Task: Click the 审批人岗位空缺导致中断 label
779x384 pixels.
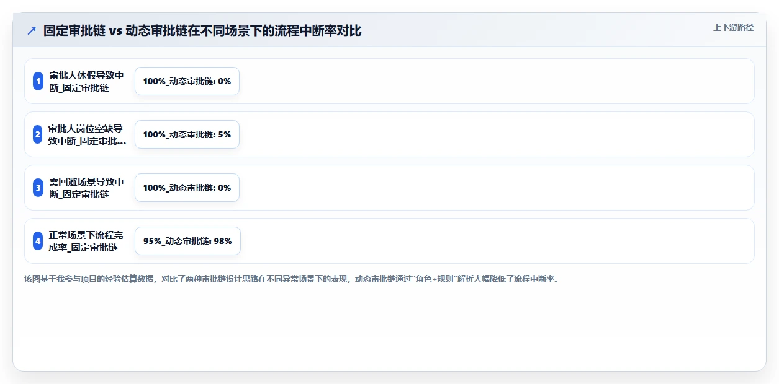Action: [x=86, y=134]
